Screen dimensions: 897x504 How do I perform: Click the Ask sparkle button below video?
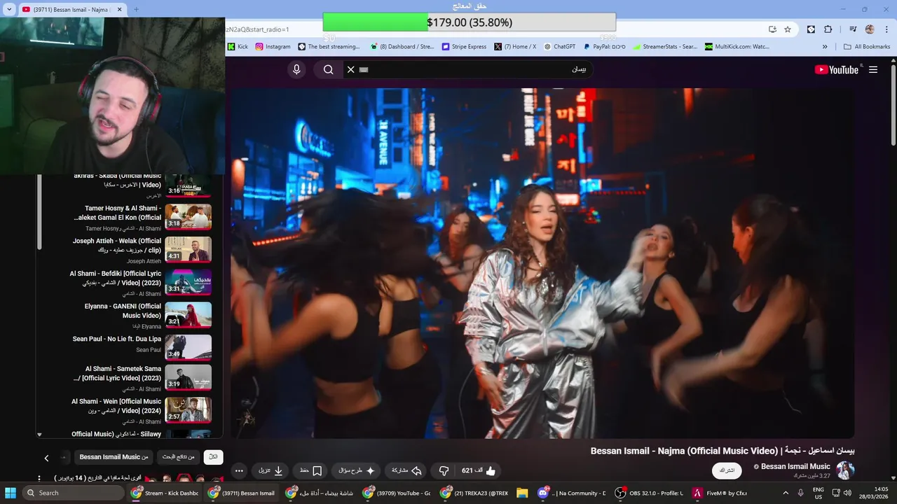click(x=357, y=471)
